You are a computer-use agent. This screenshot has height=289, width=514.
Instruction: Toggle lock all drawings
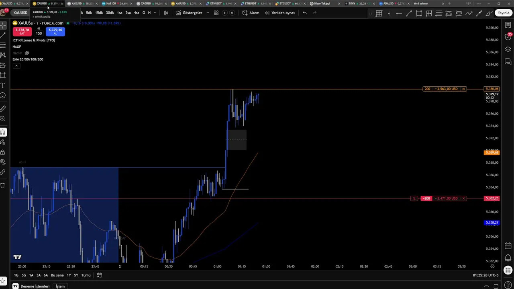pyautogui.click(x=3, y=152)
